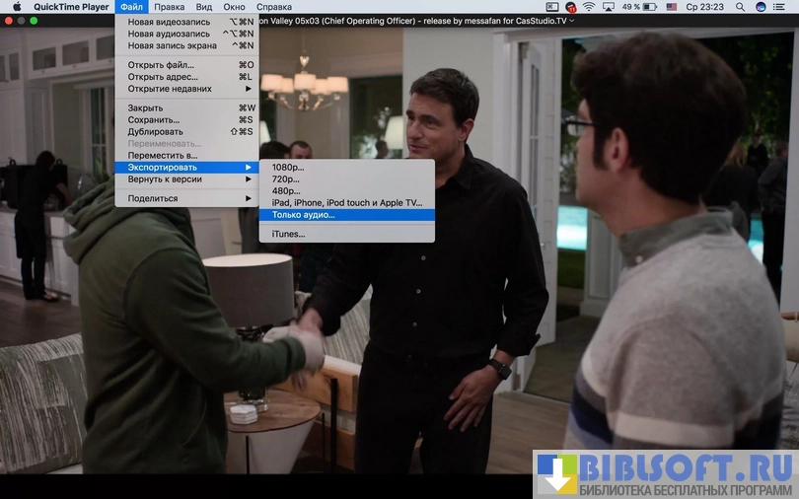
Task: Expand the Поделиться submenu
Action: (x=184, y=198)
